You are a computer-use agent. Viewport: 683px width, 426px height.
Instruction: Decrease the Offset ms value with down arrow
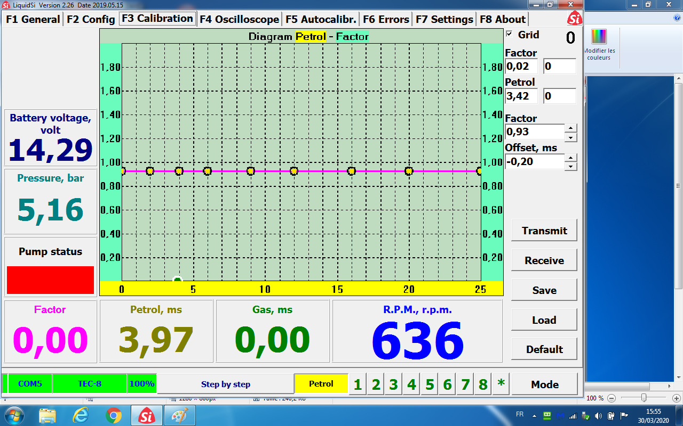[571, 166]
